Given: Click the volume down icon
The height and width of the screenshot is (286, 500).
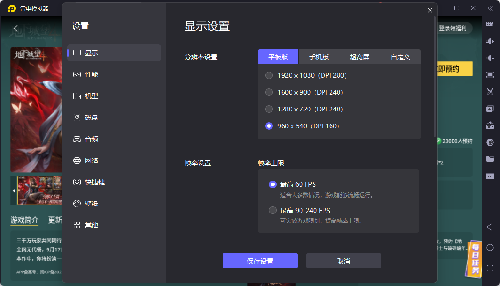Looking at the screenshot, I should tap(490, 58).
